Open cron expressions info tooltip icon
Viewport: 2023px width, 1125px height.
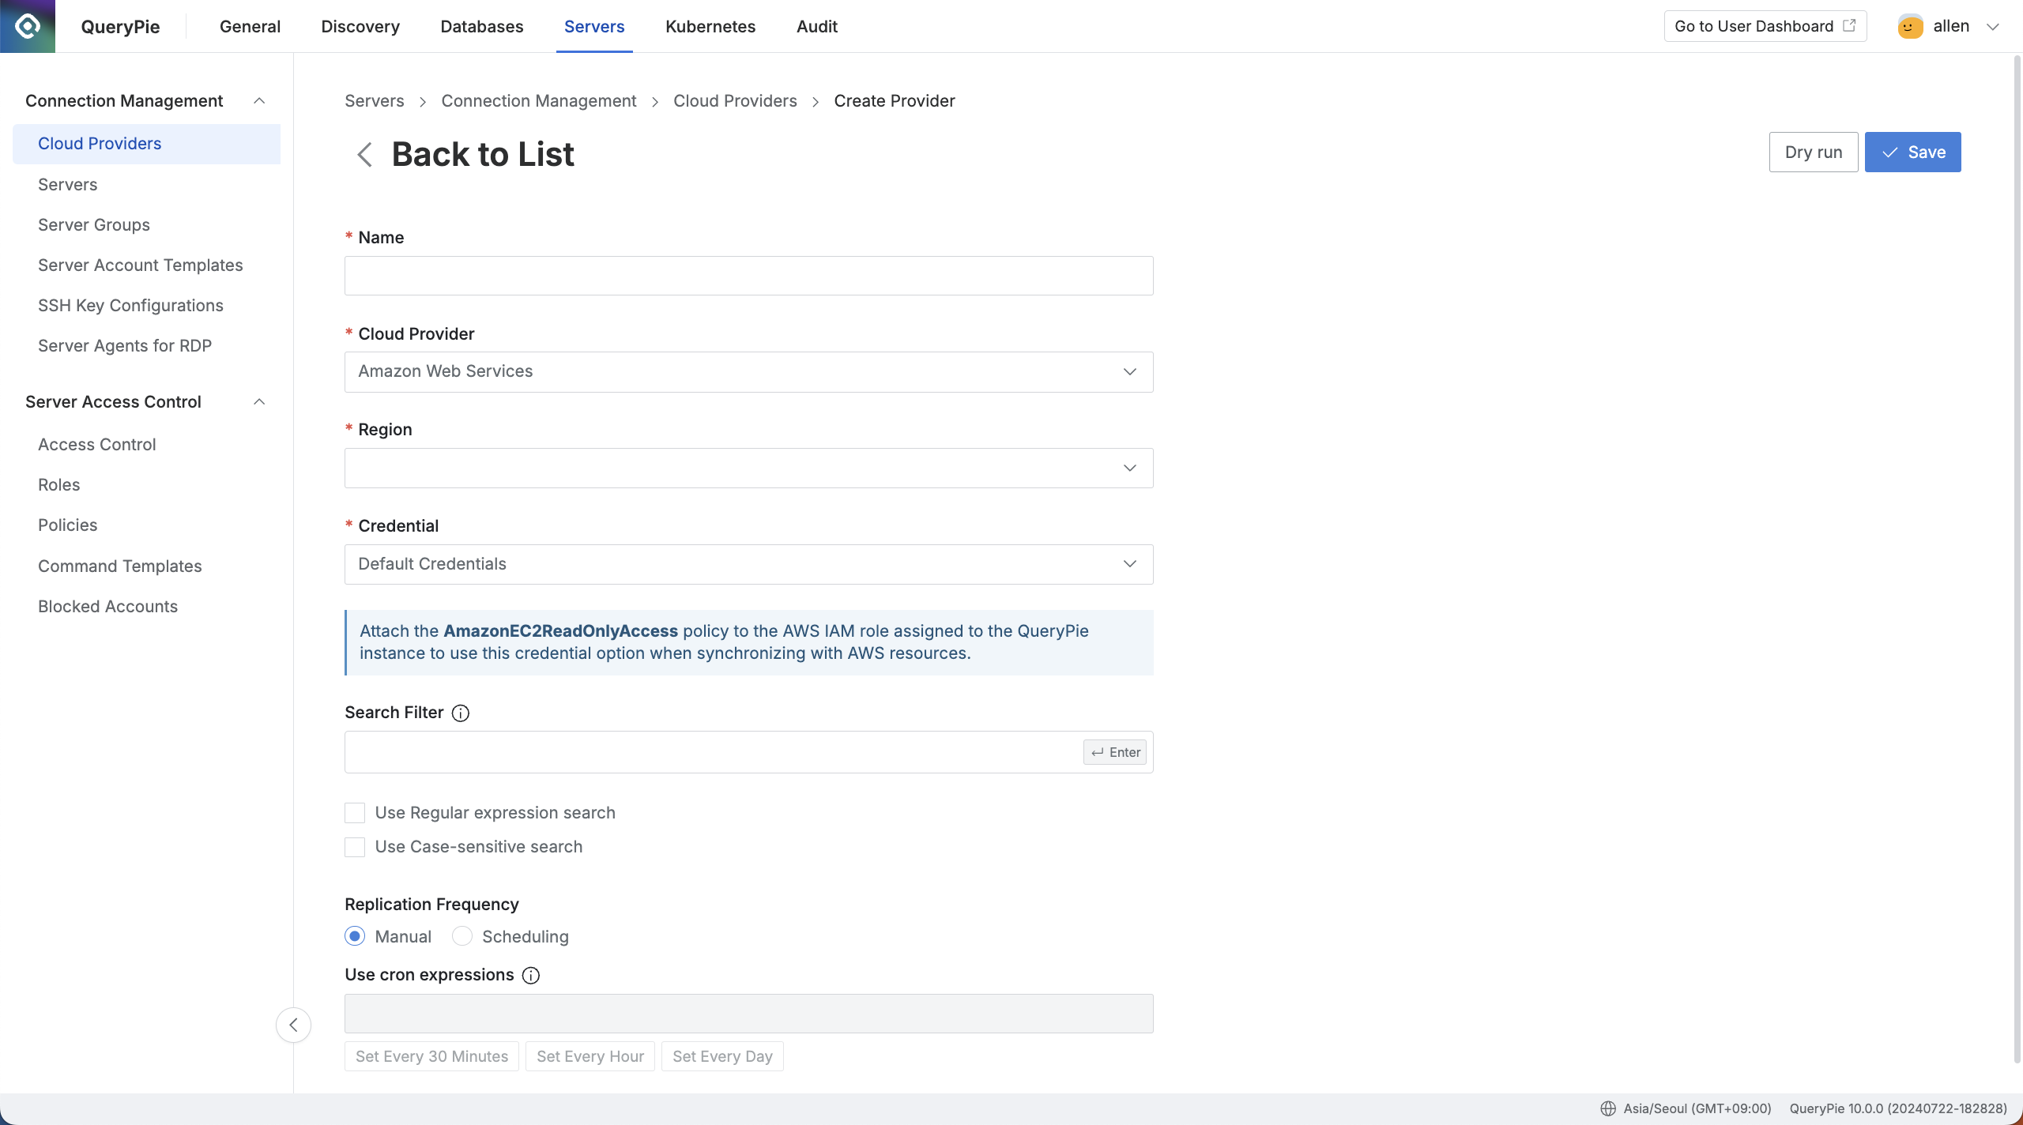pos(531,976)
